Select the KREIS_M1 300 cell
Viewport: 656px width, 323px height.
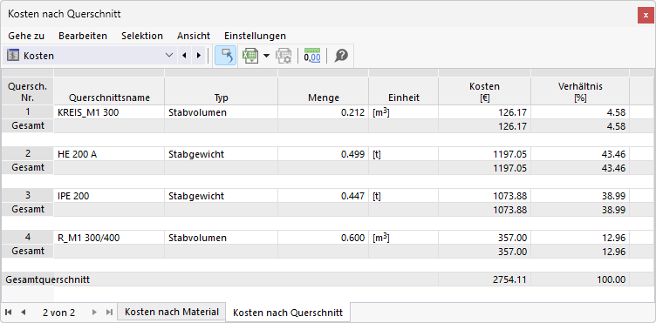[x=109, y=112]
